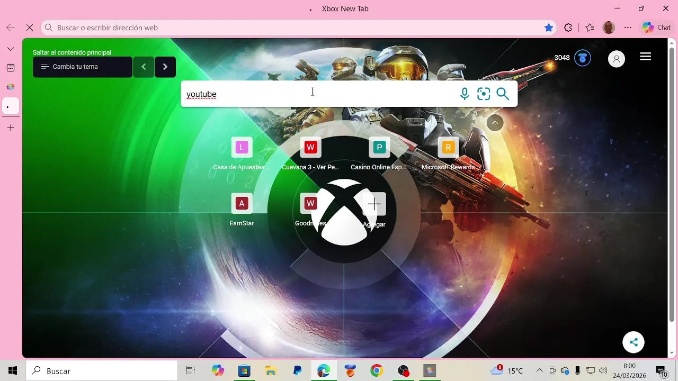Open the page user account icon
The height and width of the screenshot is (381, 678).
[x=617, y=59]
